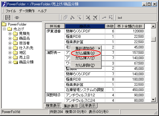Click the PowerFolder title bar logo icon
The image size is (159, 116).
point(4,4)
